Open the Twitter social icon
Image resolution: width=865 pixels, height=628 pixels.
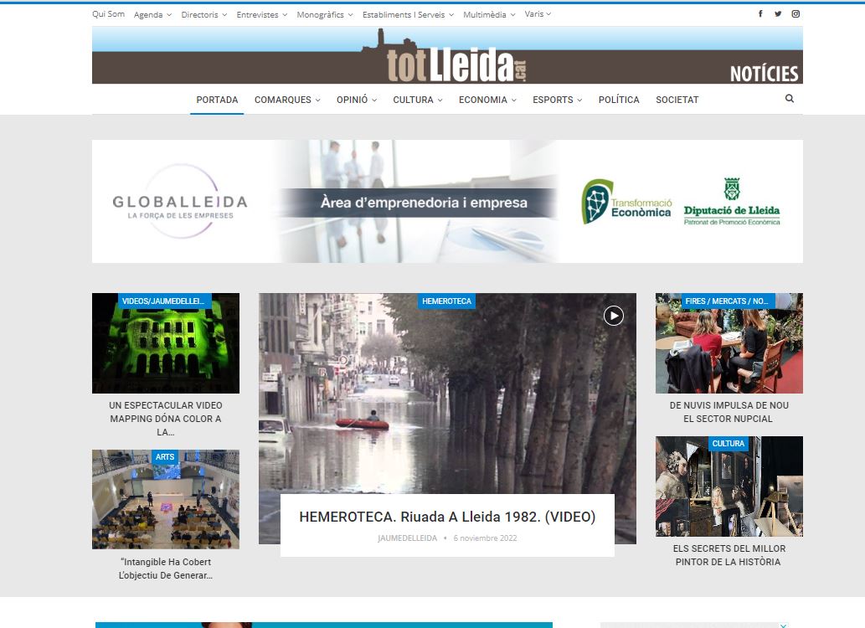pyautogui.click(x=778, y=14)
